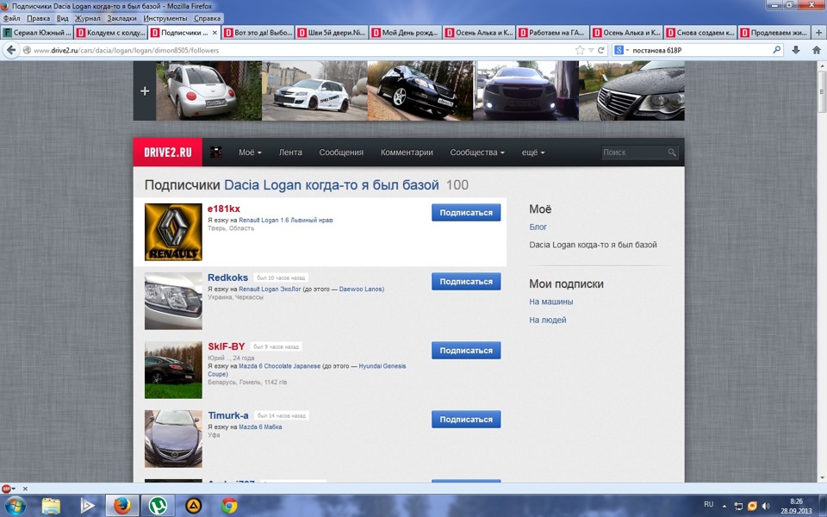Switch to Firefox taskbar icon

(x=122, y=506)
